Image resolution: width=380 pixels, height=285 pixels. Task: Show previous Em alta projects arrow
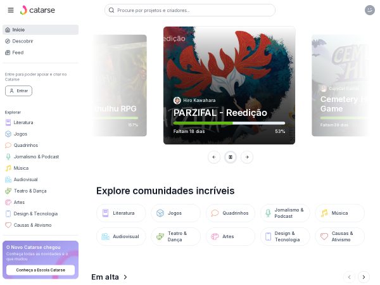coord(349,277)
